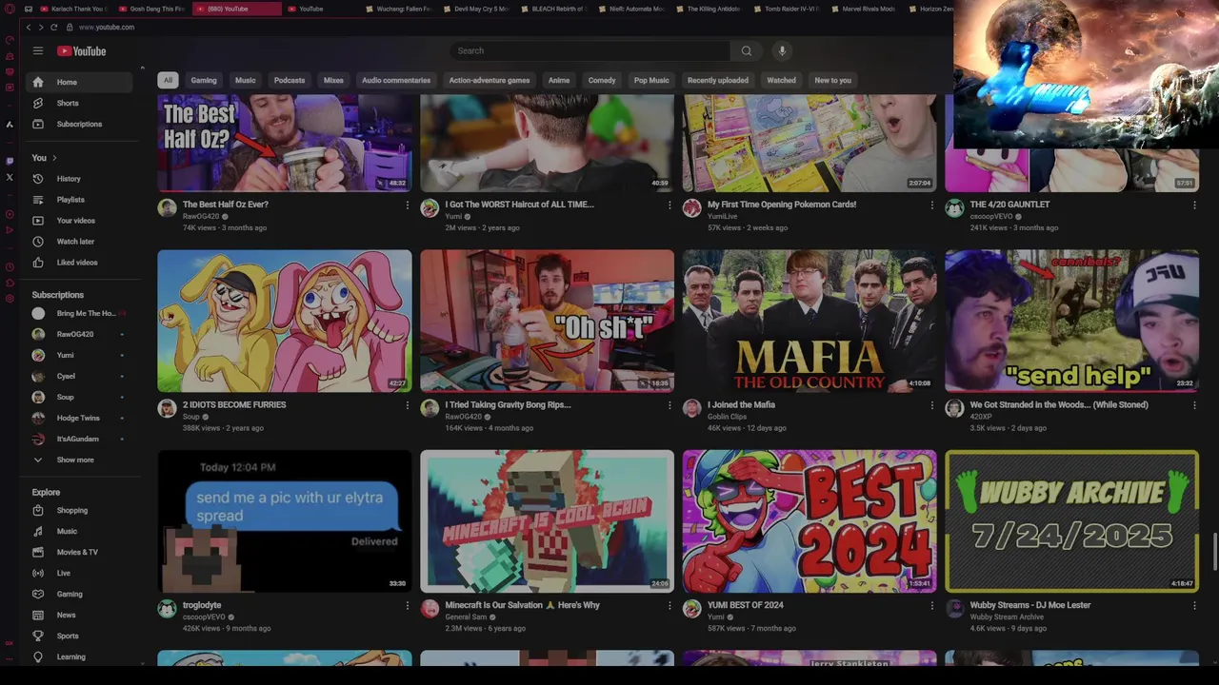Open the It'sAGundam subscription channel

coord(79,439)
